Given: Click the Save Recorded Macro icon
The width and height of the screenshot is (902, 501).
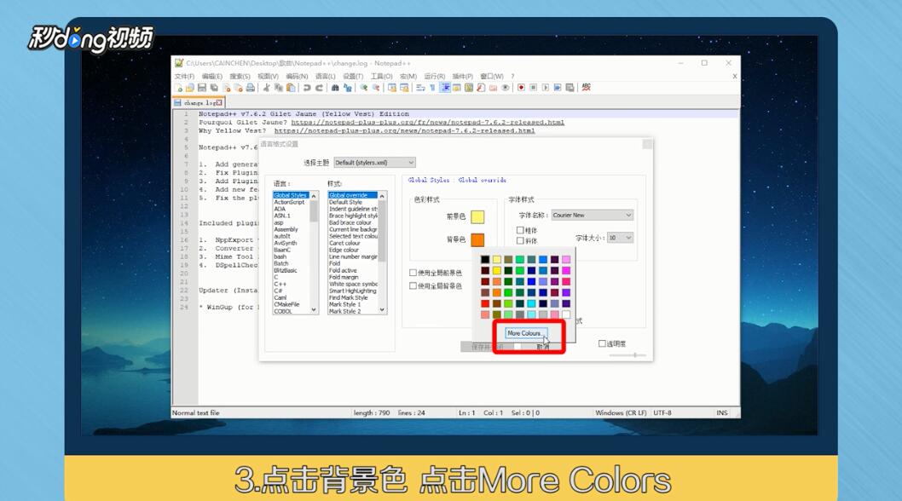Looking at the screenshot, I should [x=570, y=88].
